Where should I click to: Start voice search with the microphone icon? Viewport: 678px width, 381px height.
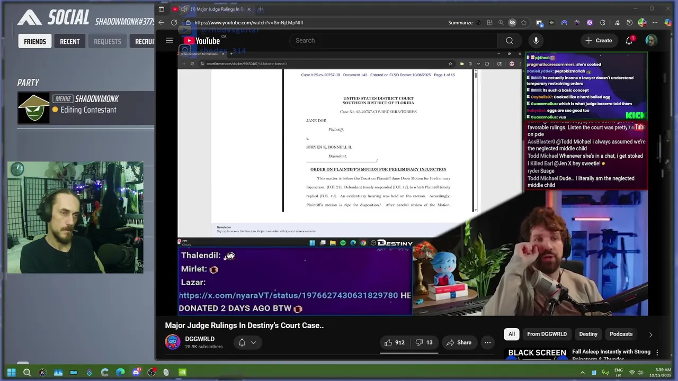pos(536,40)
